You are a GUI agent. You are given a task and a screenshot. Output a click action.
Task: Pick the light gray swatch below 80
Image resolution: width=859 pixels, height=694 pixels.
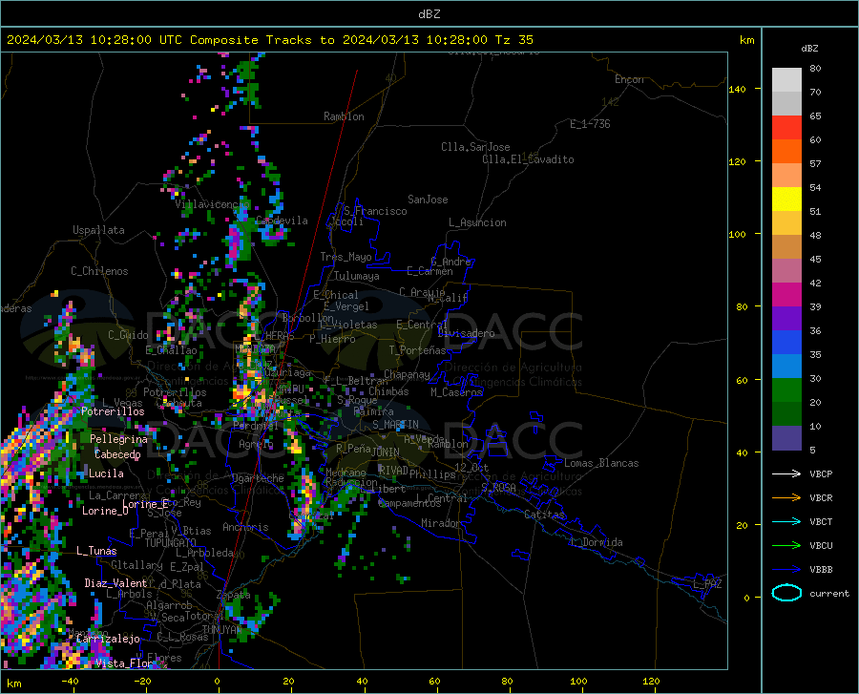[786, 80]
